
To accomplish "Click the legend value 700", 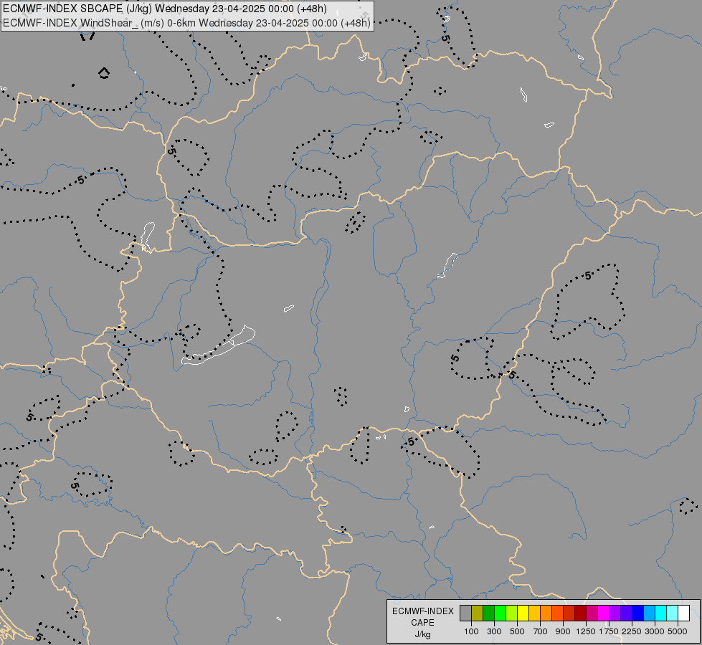I will click(541, 631).
